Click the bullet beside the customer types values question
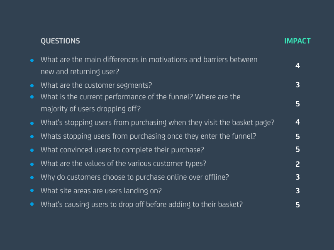The width and height of the screenshot is (334, 250). [x=32, y=164]
